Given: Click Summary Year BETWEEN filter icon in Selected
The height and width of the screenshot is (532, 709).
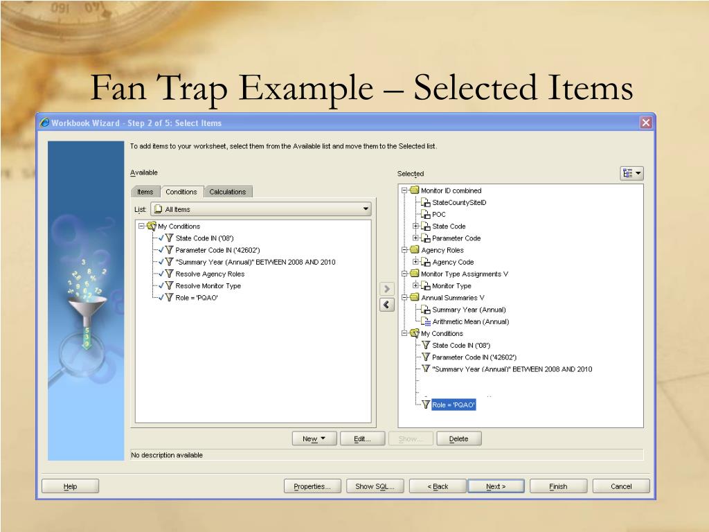Looking at the screenshot, I should coord(426,369).
